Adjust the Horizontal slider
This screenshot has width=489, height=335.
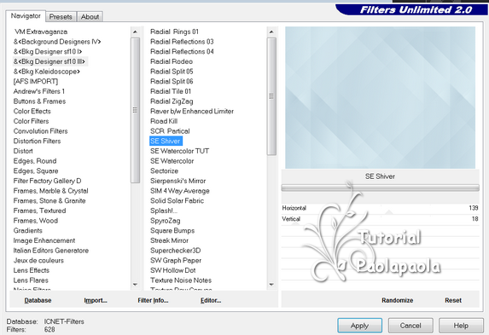click(380, 208)
